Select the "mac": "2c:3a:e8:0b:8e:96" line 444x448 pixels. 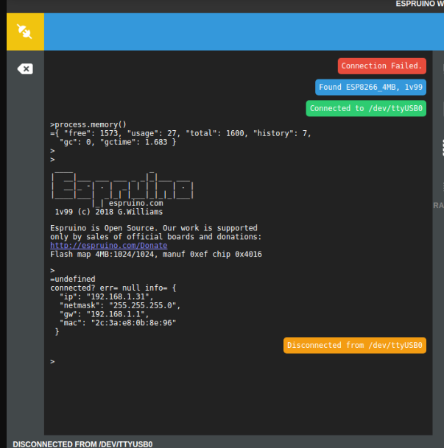pos(118,323)
